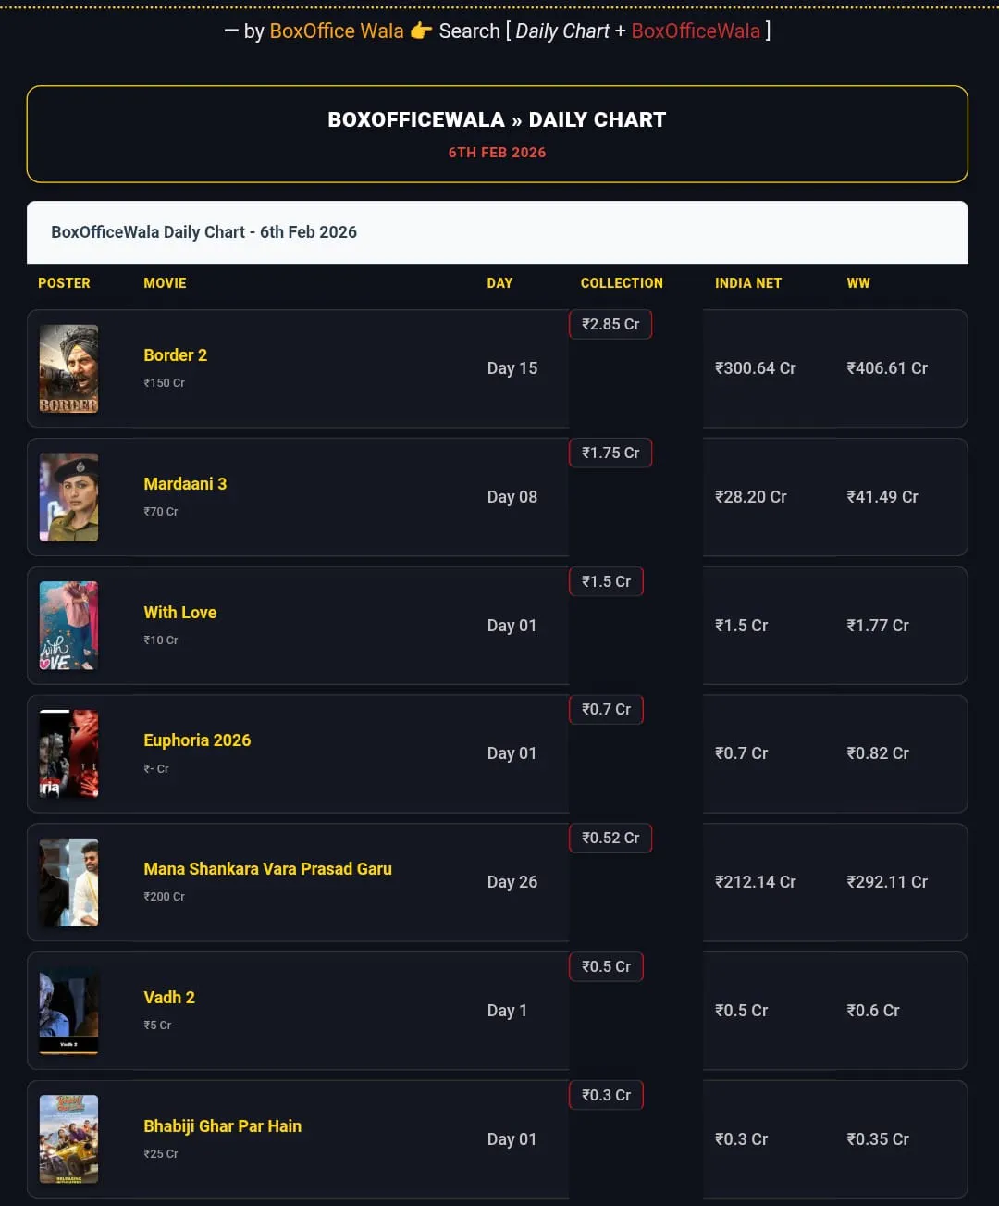Viewport: 999px width, 1206px height.
Task: Open the Vadh 2 movie page
Action: [169, 997]
